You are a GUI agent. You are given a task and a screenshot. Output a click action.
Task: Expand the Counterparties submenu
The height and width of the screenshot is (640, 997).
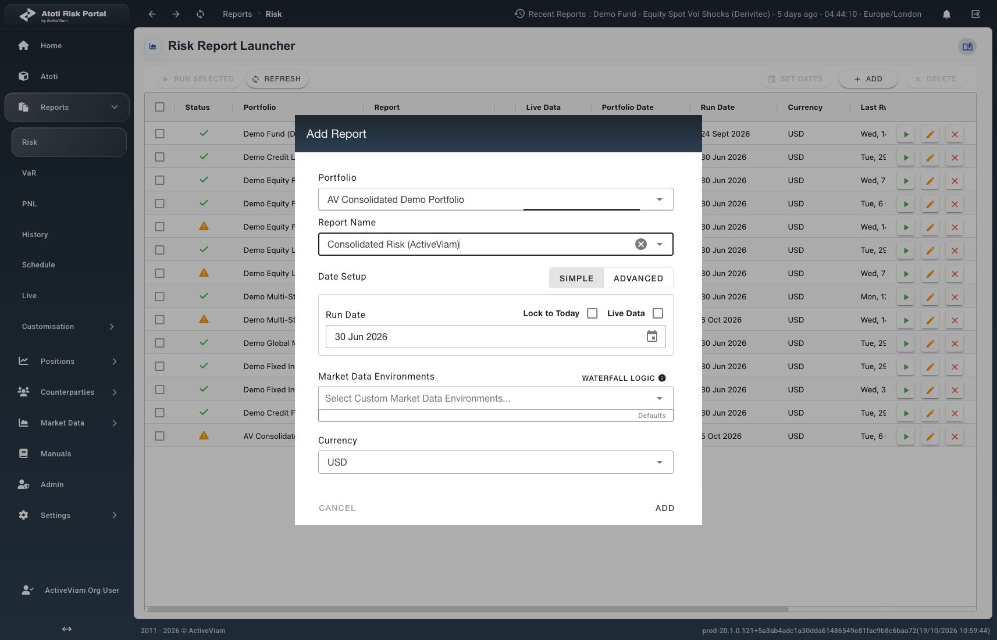115,392
